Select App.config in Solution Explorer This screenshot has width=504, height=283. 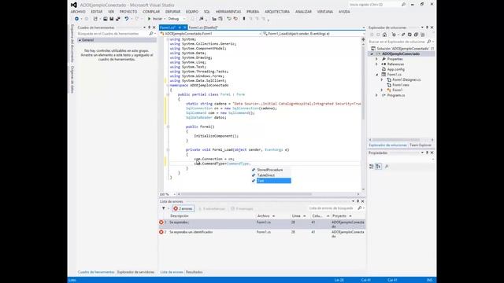pos(395,69)
